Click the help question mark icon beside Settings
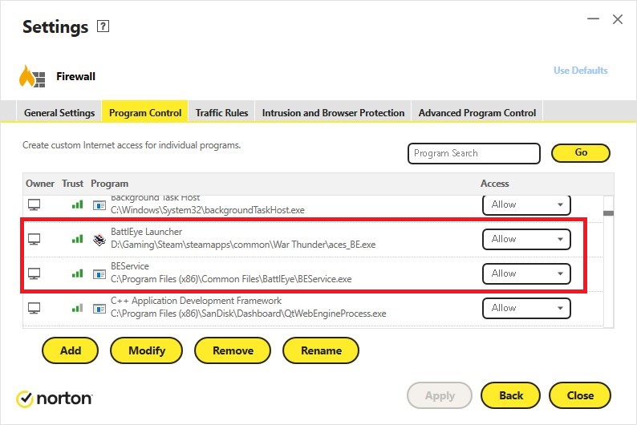Image resolution: width=637 pixels, height=425 pixels. 102,26
